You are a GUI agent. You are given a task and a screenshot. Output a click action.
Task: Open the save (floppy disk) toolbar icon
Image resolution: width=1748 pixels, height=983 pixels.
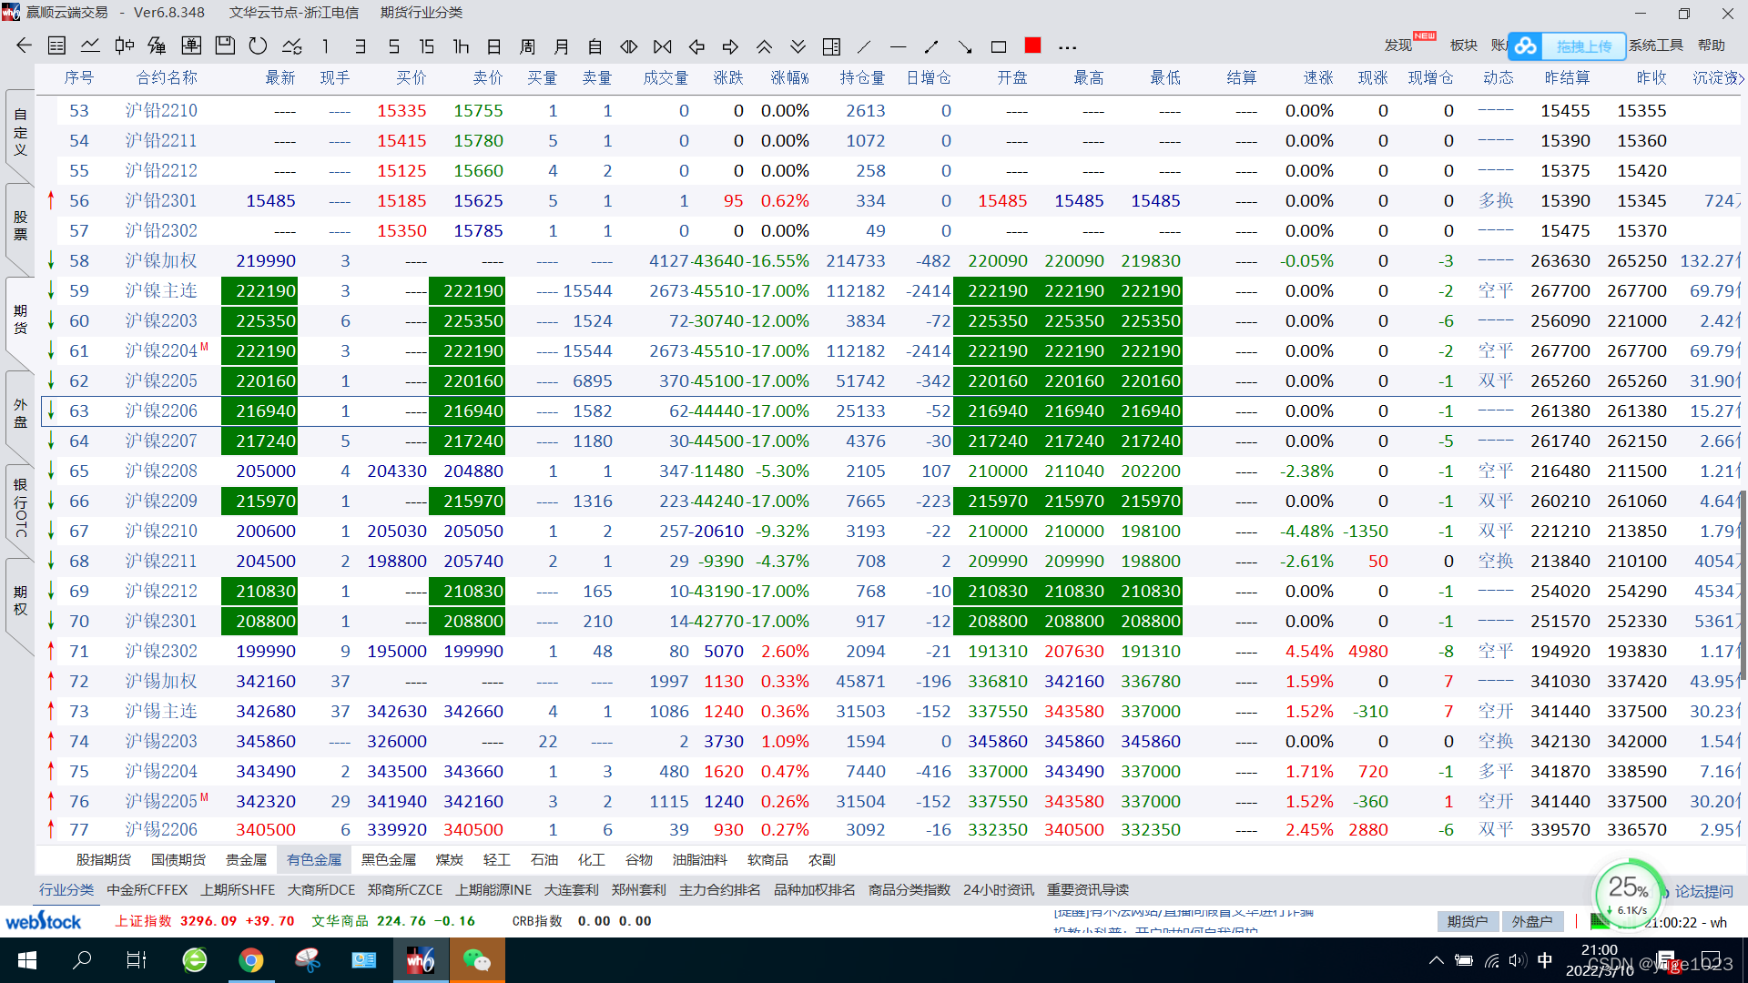[x=225, y=46]
